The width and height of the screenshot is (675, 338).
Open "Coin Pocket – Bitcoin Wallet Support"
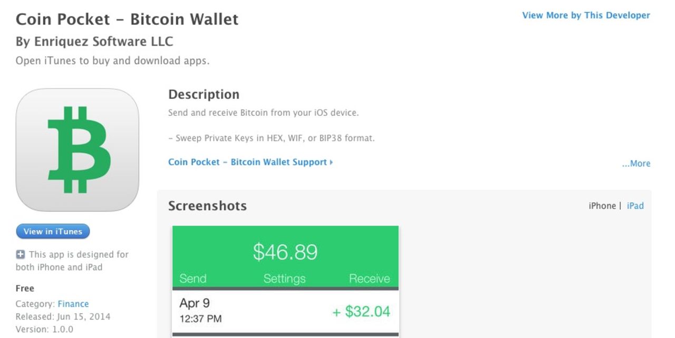246,162
